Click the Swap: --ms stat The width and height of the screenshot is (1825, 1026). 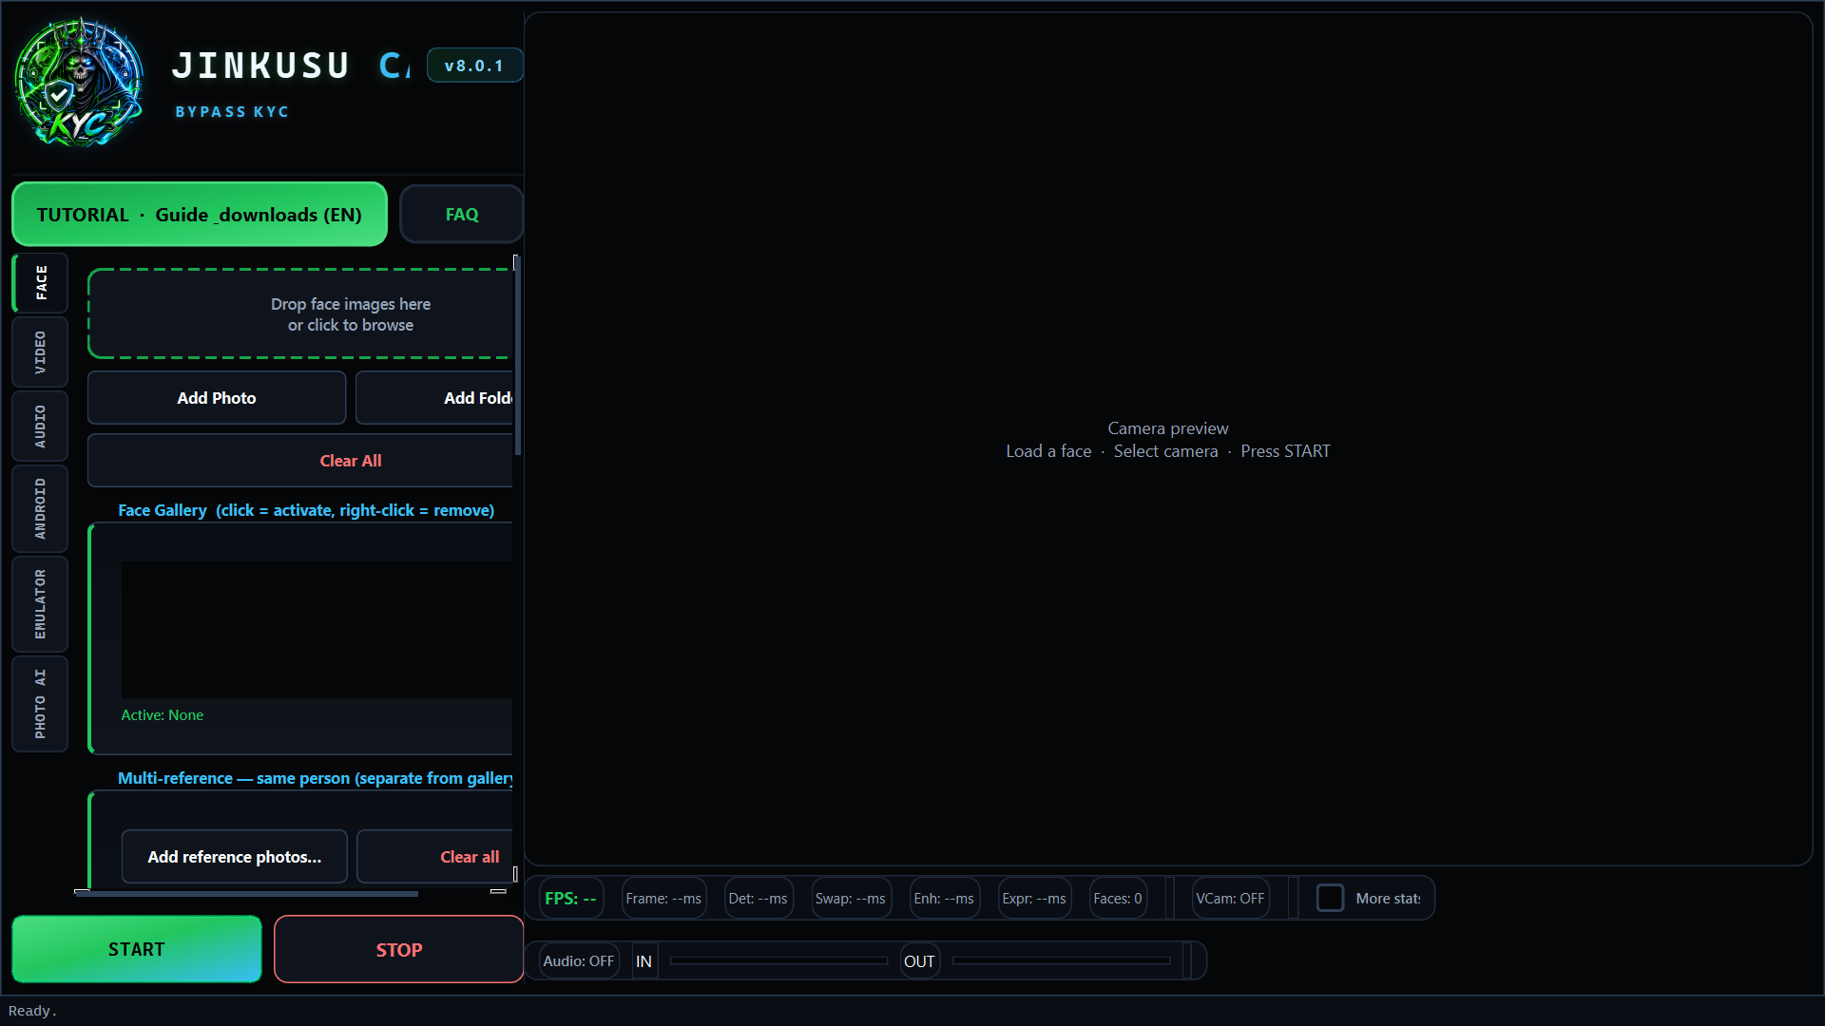851,899
